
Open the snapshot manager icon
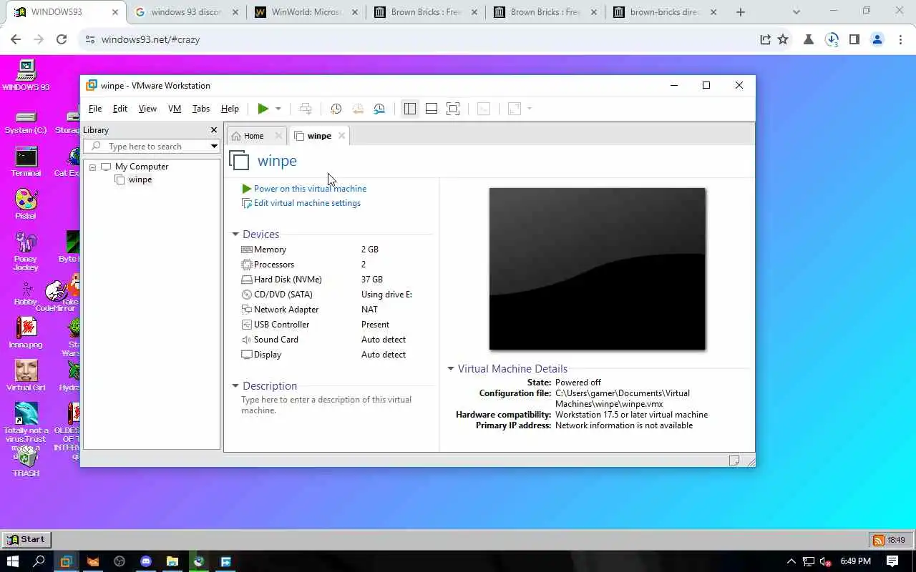click(379, 109)
